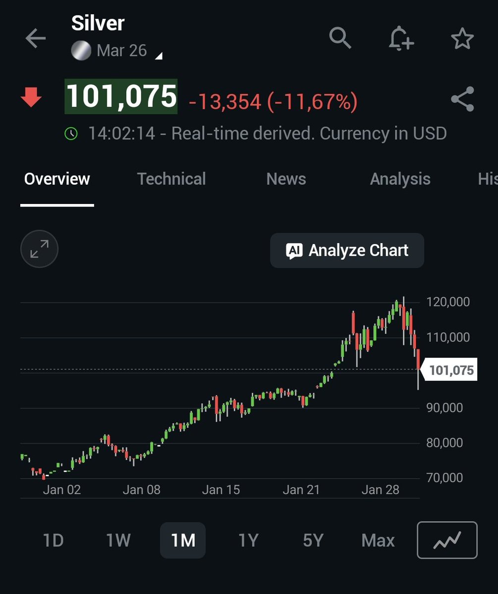Tap the Jan 15 date on chart axis
Viewport: 498px width, 594px height.
(221, 490)
